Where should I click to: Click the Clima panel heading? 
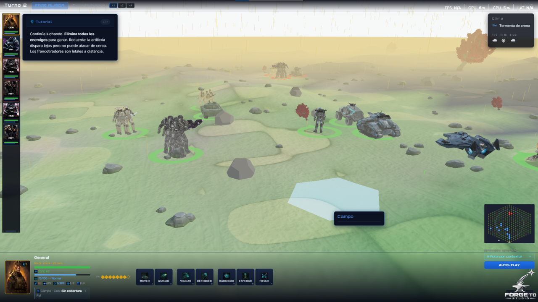(x=497, y=18)
